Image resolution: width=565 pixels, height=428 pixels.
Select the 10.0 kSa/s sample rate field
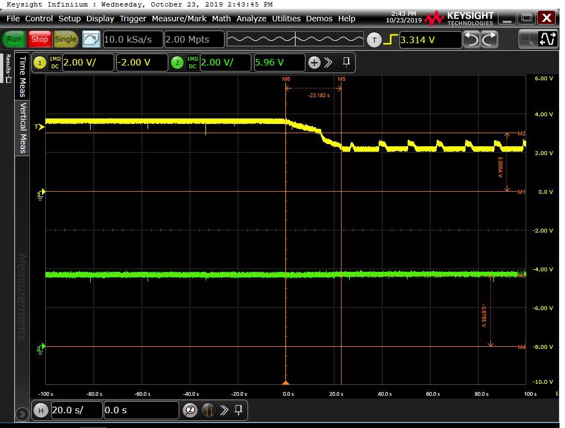pos(133,39)
